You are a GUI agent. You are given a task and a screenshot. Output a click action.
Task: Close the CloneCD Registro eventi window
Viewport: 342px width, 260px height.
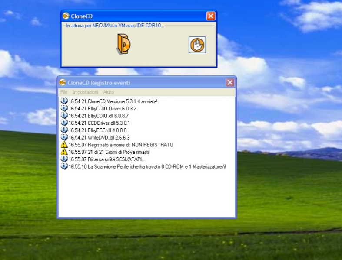pyautogui.click(x=230, y=83)
